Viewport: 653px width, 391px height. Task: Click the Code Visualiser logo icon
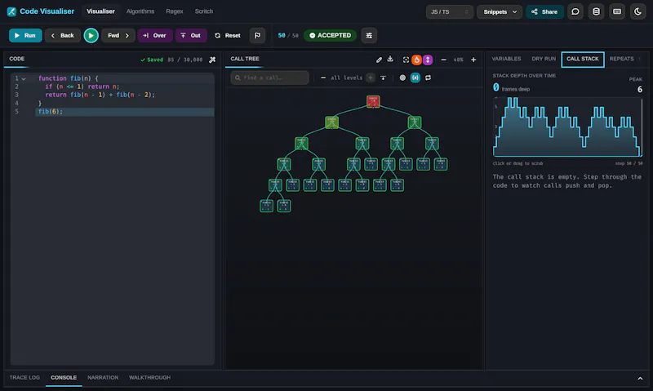(11, 11)
